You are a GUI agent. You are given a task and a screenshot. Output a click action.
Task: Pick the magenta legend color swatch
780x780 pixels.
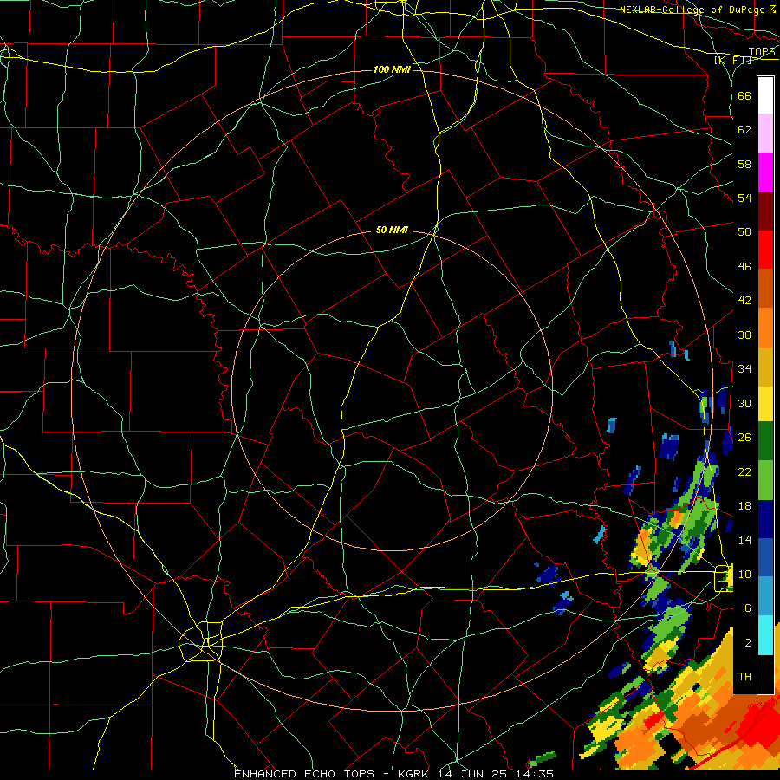pos(765,172)
